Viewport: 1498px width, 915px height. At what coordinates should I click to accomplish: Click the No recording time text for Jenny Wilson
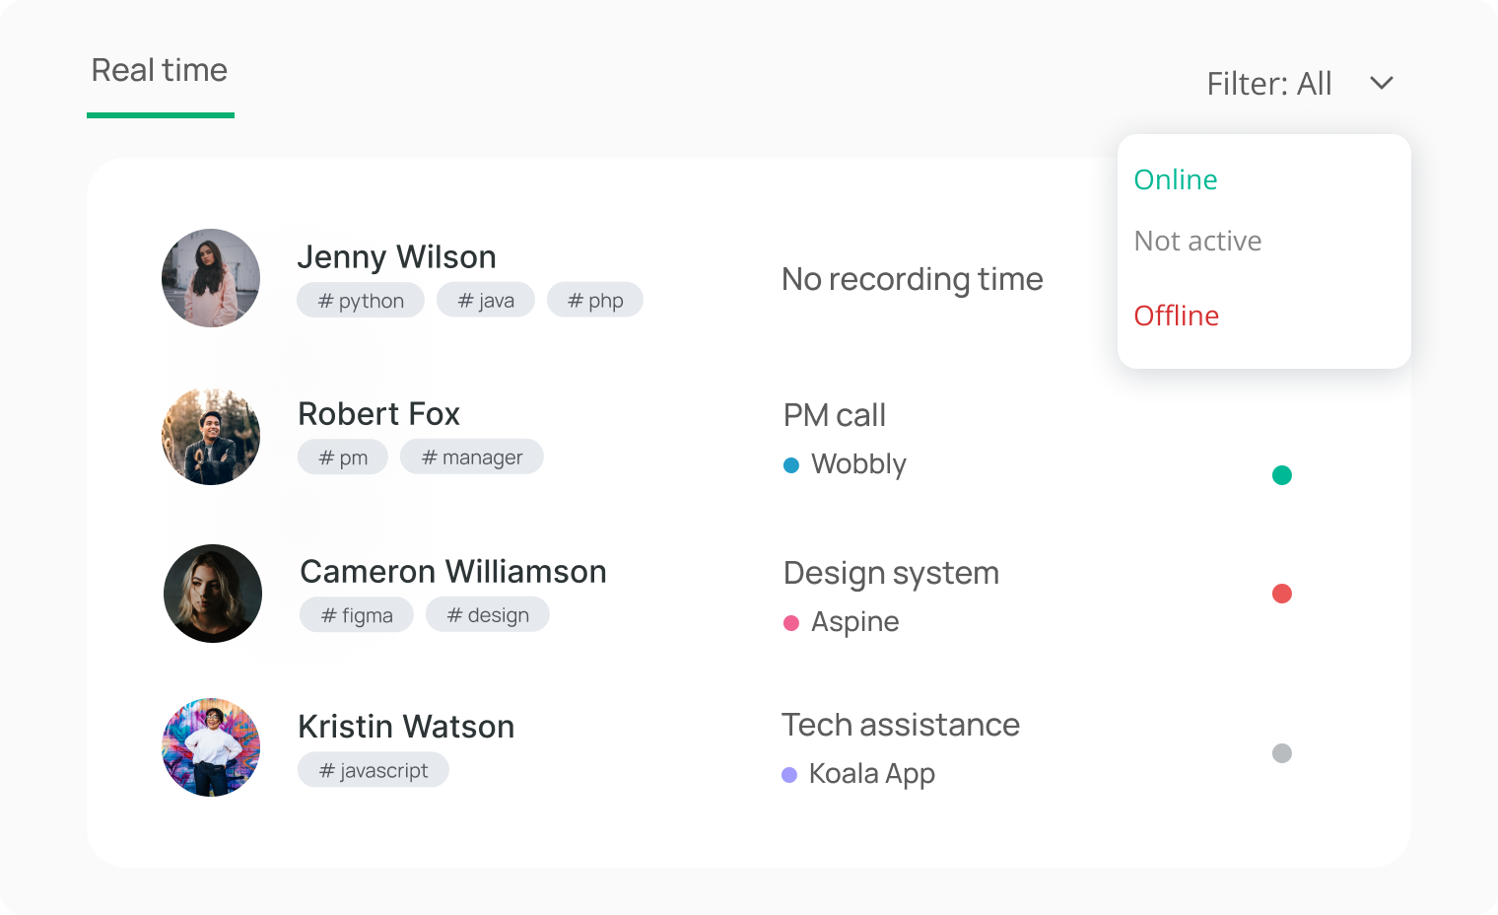(x=912, y=279)
